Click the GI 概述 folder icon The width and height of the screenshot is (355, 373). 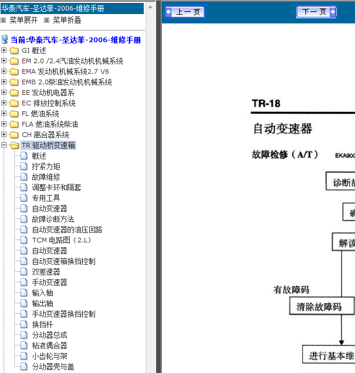click(x=14, y=50)
